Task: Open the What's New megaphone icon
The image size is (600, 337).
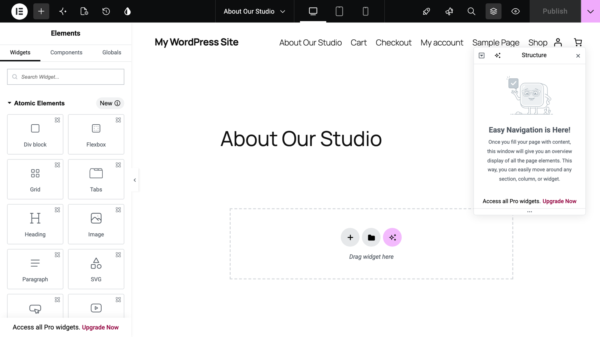Action: coord(449,11)
